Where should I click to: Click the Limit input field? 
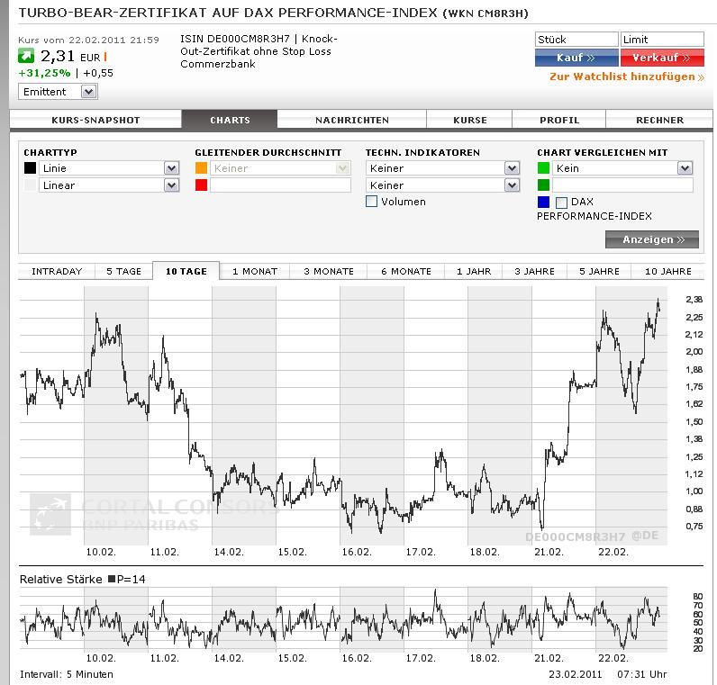pyautogui.click(x=662, y=40)
